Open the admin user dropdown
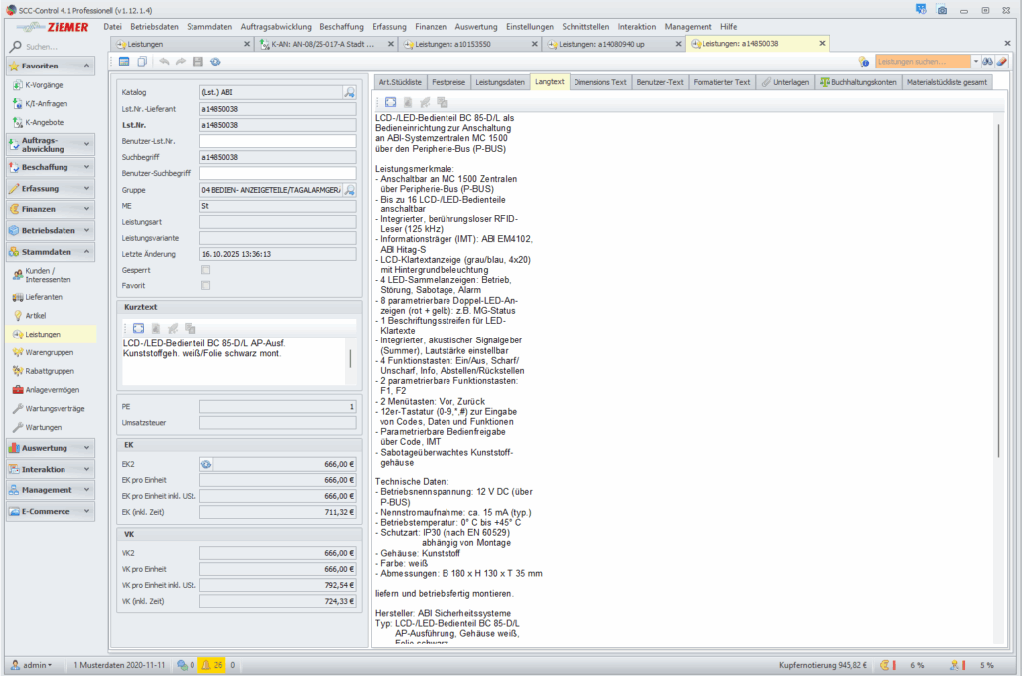This screenshot has height=676, width=1022. tap(31, 665)
